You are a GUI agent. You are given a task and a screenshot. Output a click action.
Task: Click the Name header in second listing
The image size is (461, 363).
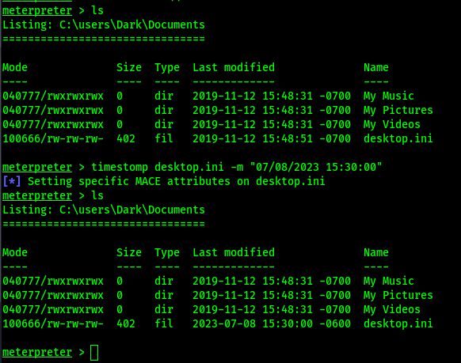coord(376,252)
